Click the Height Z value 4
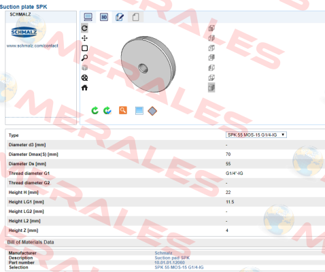325x272 pixels. click(227, 231)
